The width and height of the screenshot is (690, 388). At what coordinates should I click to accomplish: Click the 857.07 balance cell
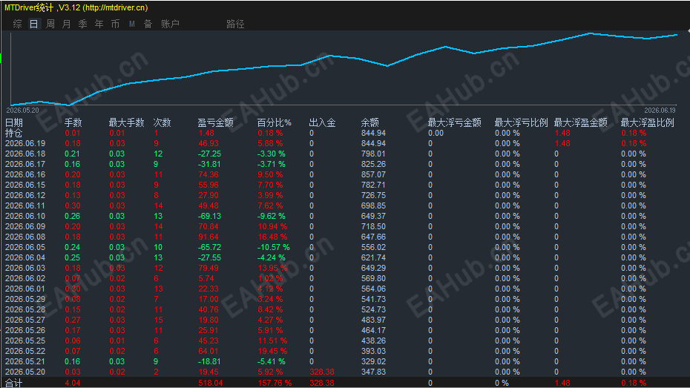[374, 174]
